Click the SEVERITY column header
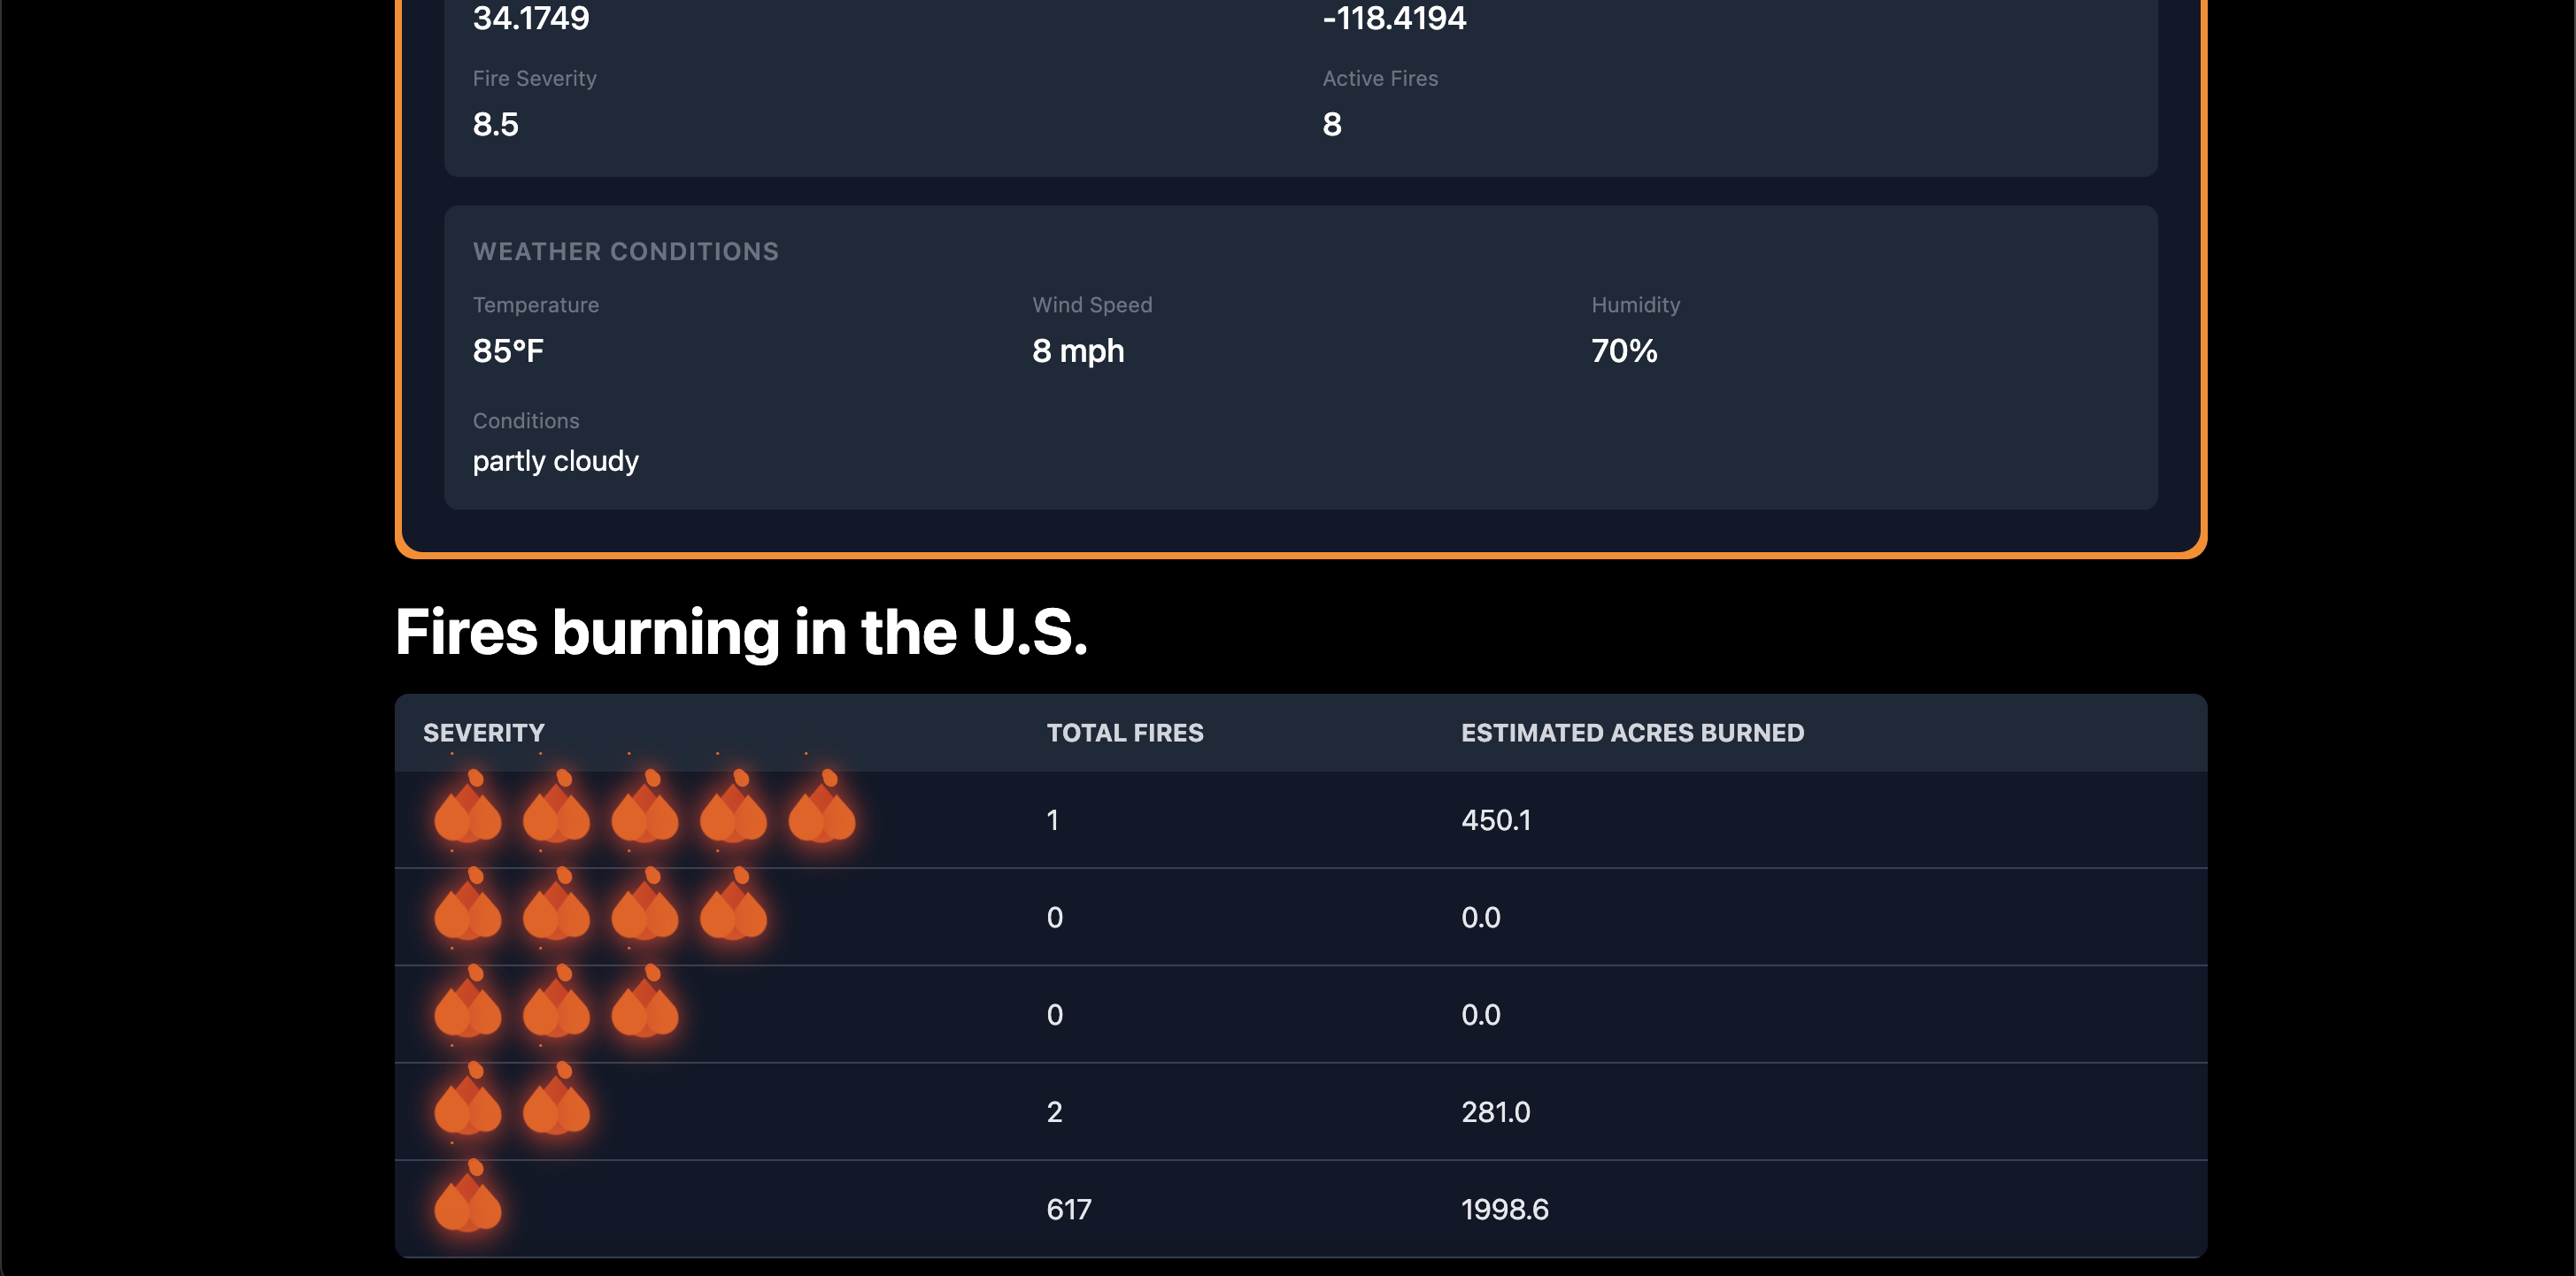Image resolution: width=2576 pixels, height=1276 pixels. pos(484,732)
